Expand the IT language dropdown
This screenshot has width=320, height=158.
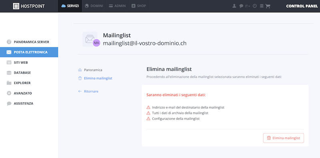[247, 6]
